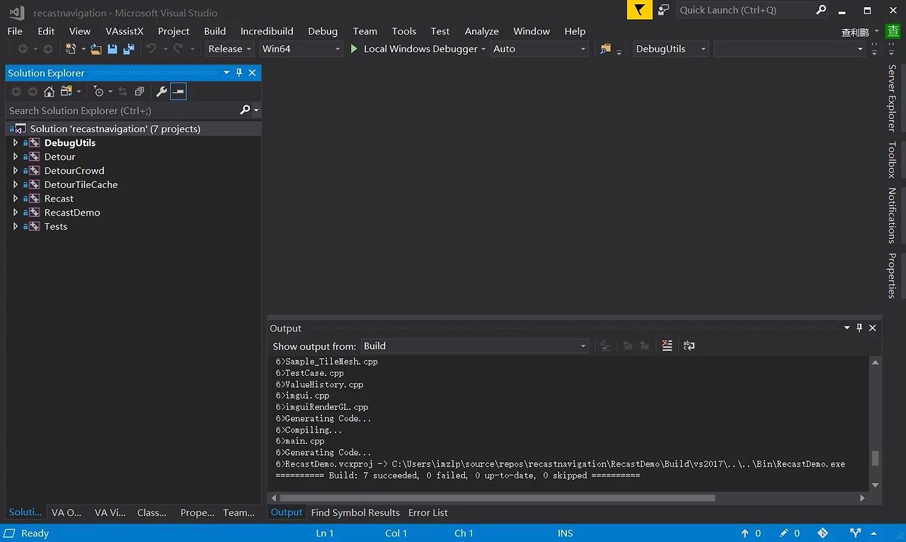
Task: Click the Output scroll-down arrow
Action: point(876,485)
